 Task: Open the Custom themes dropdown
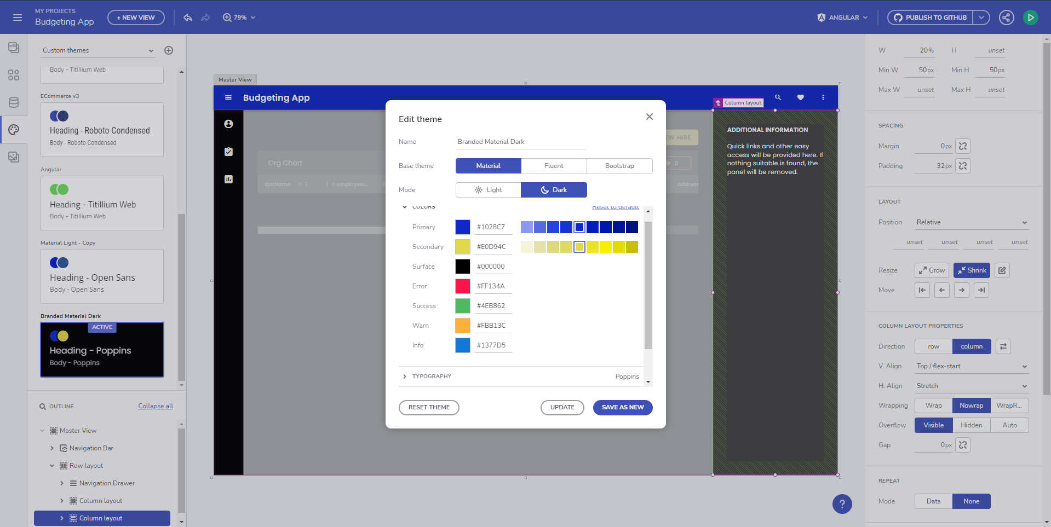[x=97, y=50]
